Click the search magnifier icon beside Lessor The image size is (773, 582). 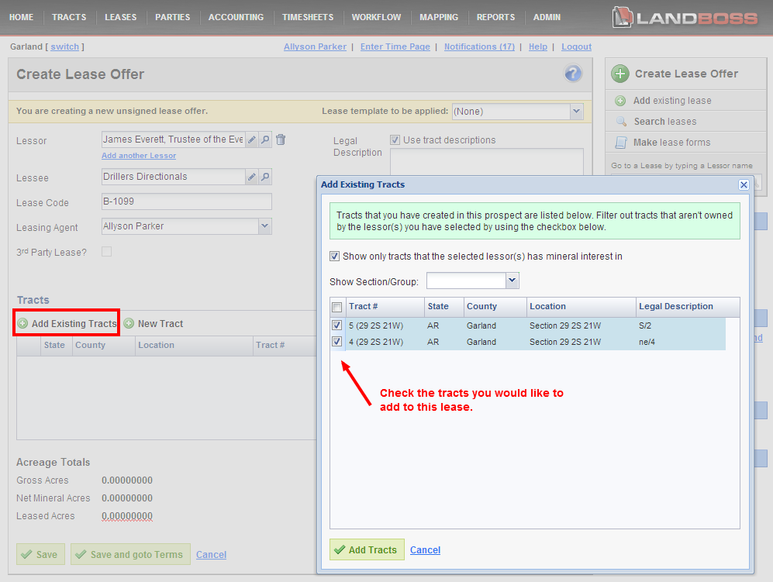point(265,139)
